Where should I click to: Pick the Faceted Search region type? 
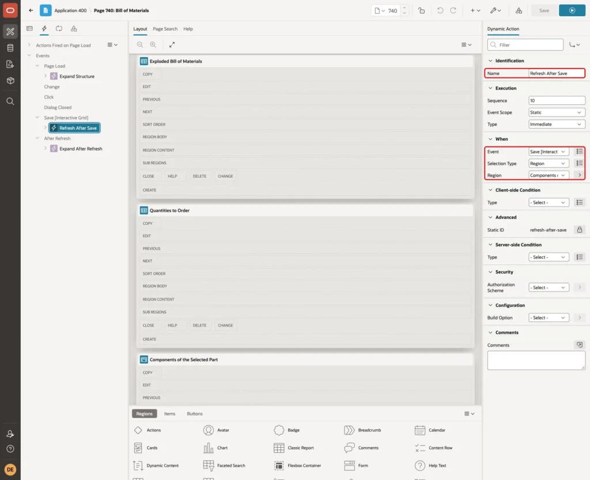click(224, 466)
